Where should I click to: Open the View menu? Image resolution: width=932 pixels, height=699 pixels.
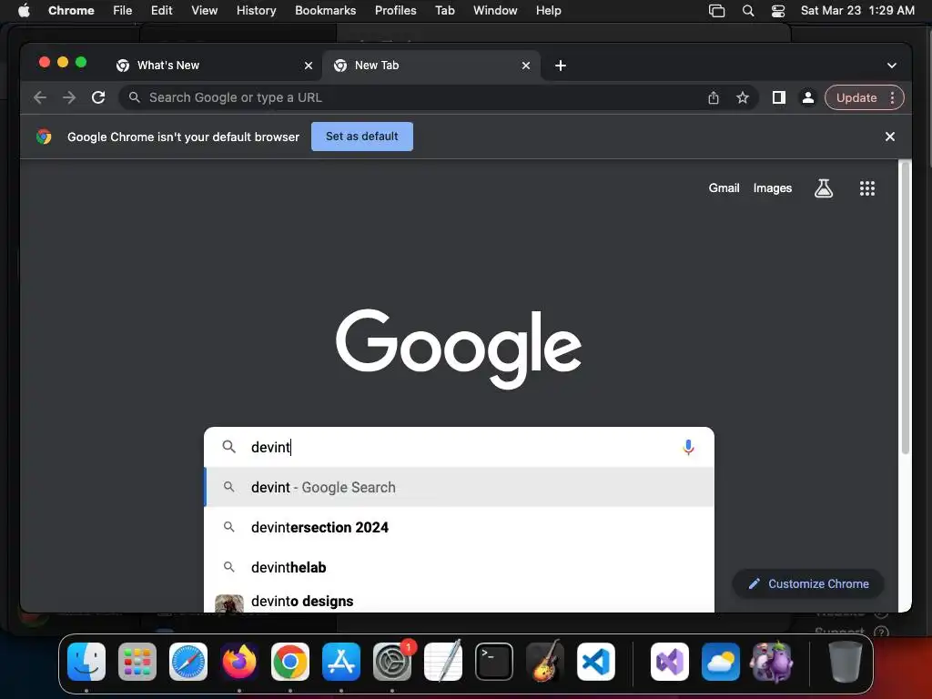click(205, 11)
